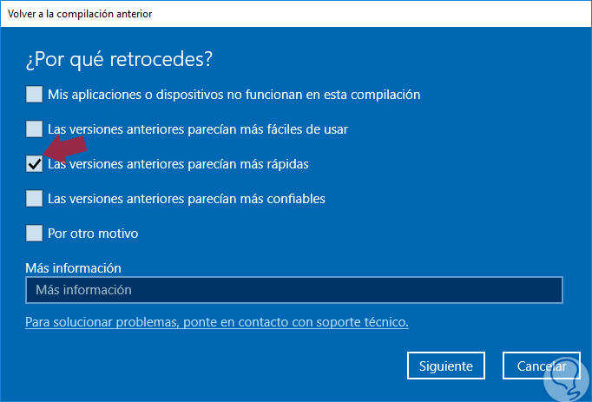Enable 'más fáciles de usar' checkbox

[34, 129]
